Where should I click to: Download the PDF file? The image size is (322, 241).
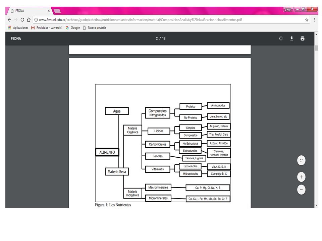pyautogui.click(x=291, y=38)
